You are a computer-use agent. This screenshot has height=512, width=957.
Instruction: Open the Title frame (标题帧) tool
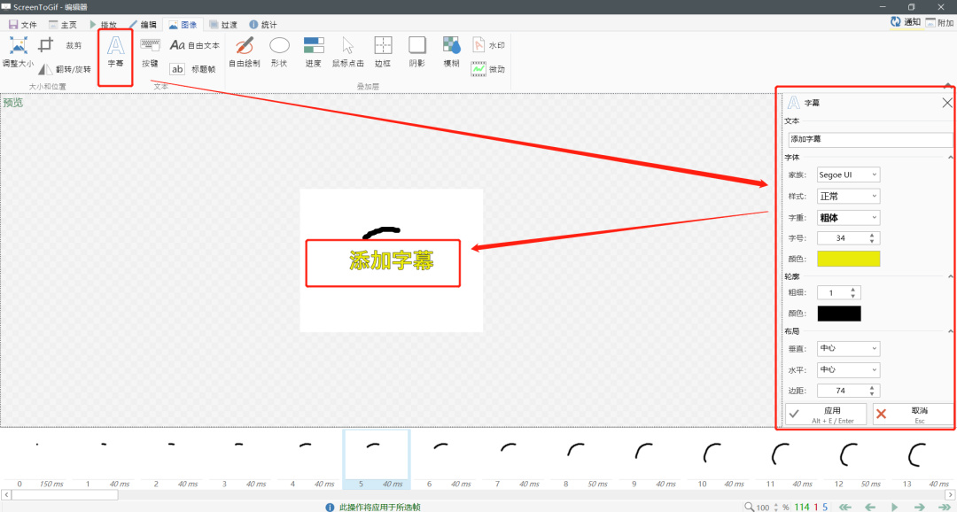(x=193, y=69)
